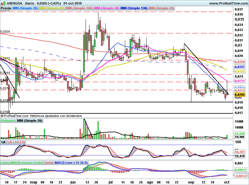Click the 19,478 stochastic value tag

240,156
